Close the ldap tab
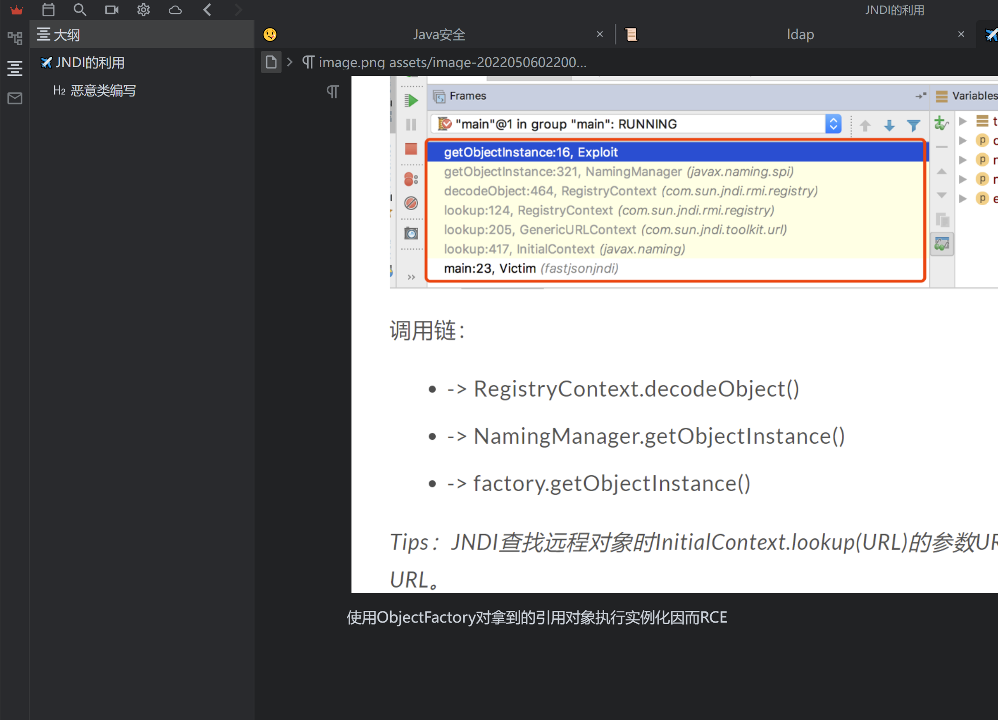The height and width of the screenshot is (720, 998). (x=961, y=34)
